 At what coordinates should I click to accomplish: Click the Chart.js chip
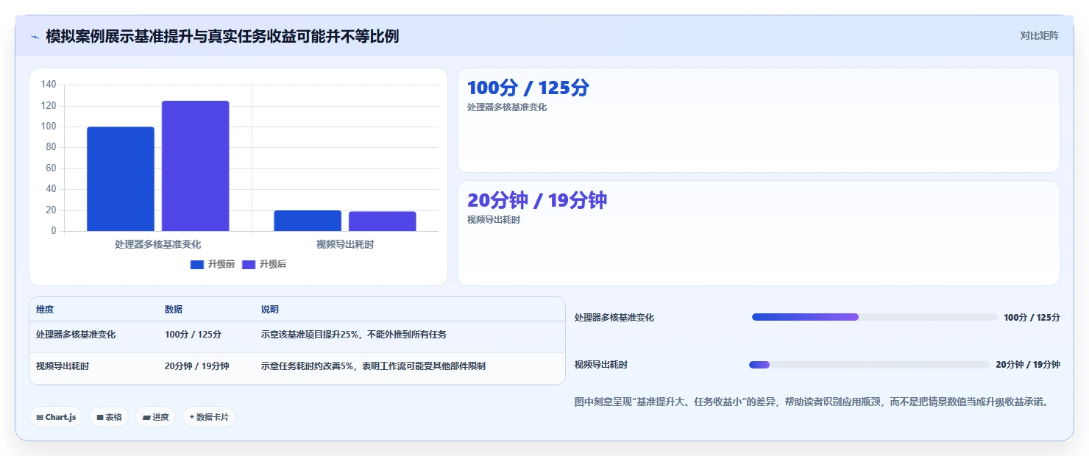[x=56, y=417]
